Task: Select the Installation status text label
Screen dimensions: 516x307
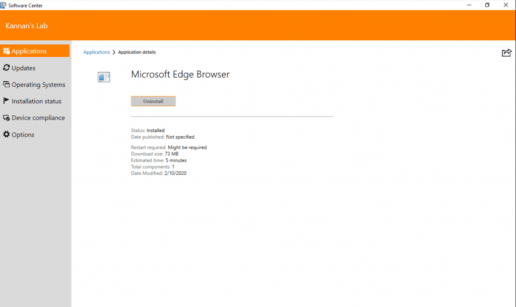Action: coord(36,101)
